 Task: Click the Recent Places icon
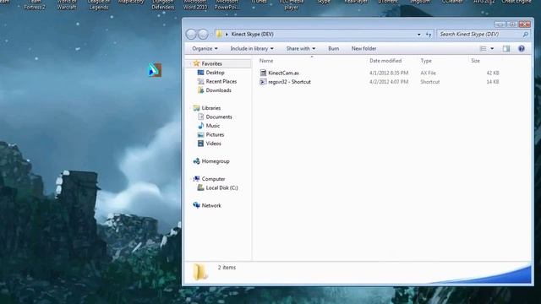pyautogui.click(x=200, y=81)
